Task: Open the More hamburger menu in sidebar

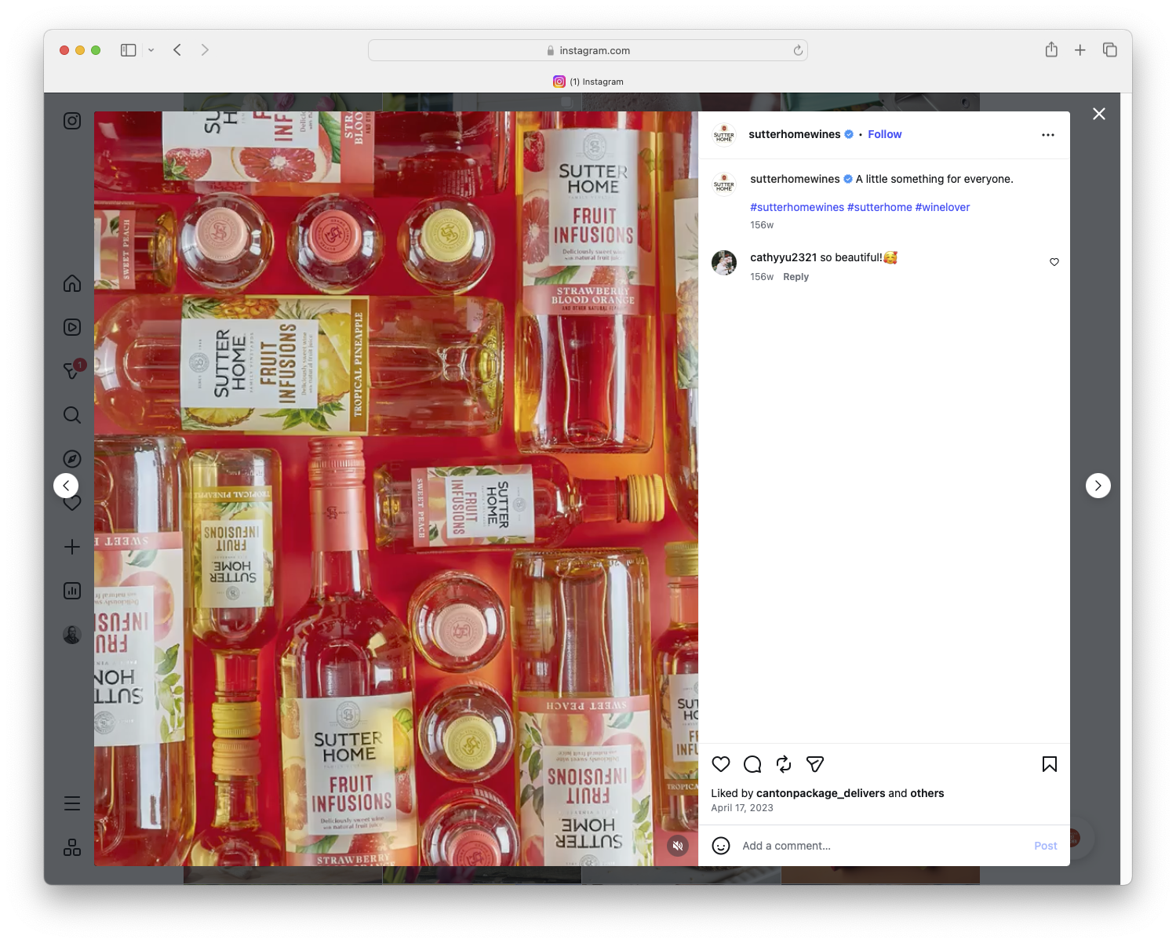Action: (71, 803)
